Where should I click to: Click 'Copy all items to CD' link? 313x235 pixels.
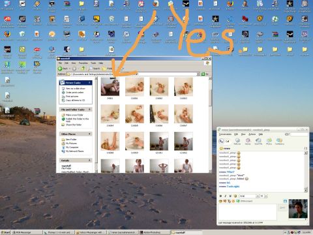75,101
